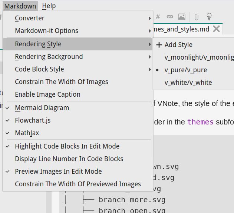Click the attachment paperclip icon

[197, 17]
